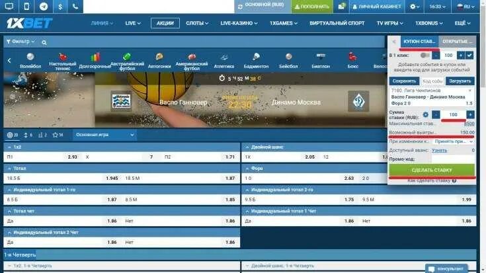Open settings gear dropdown
486x273 pixels.
(x=415, y=6)
